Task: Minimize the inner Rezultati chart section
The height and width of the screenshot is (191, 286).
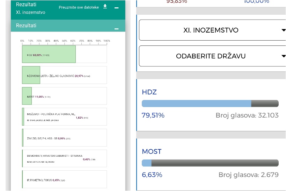Action: [117, 29]
